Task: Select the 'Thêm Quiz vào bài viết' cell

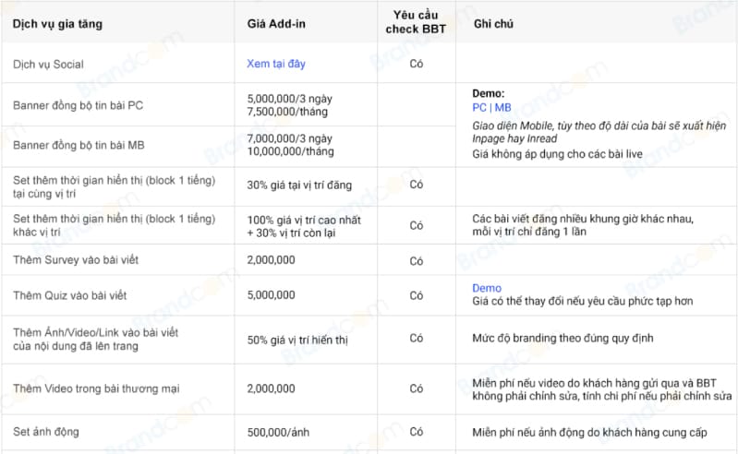Action: click(70, 295)
